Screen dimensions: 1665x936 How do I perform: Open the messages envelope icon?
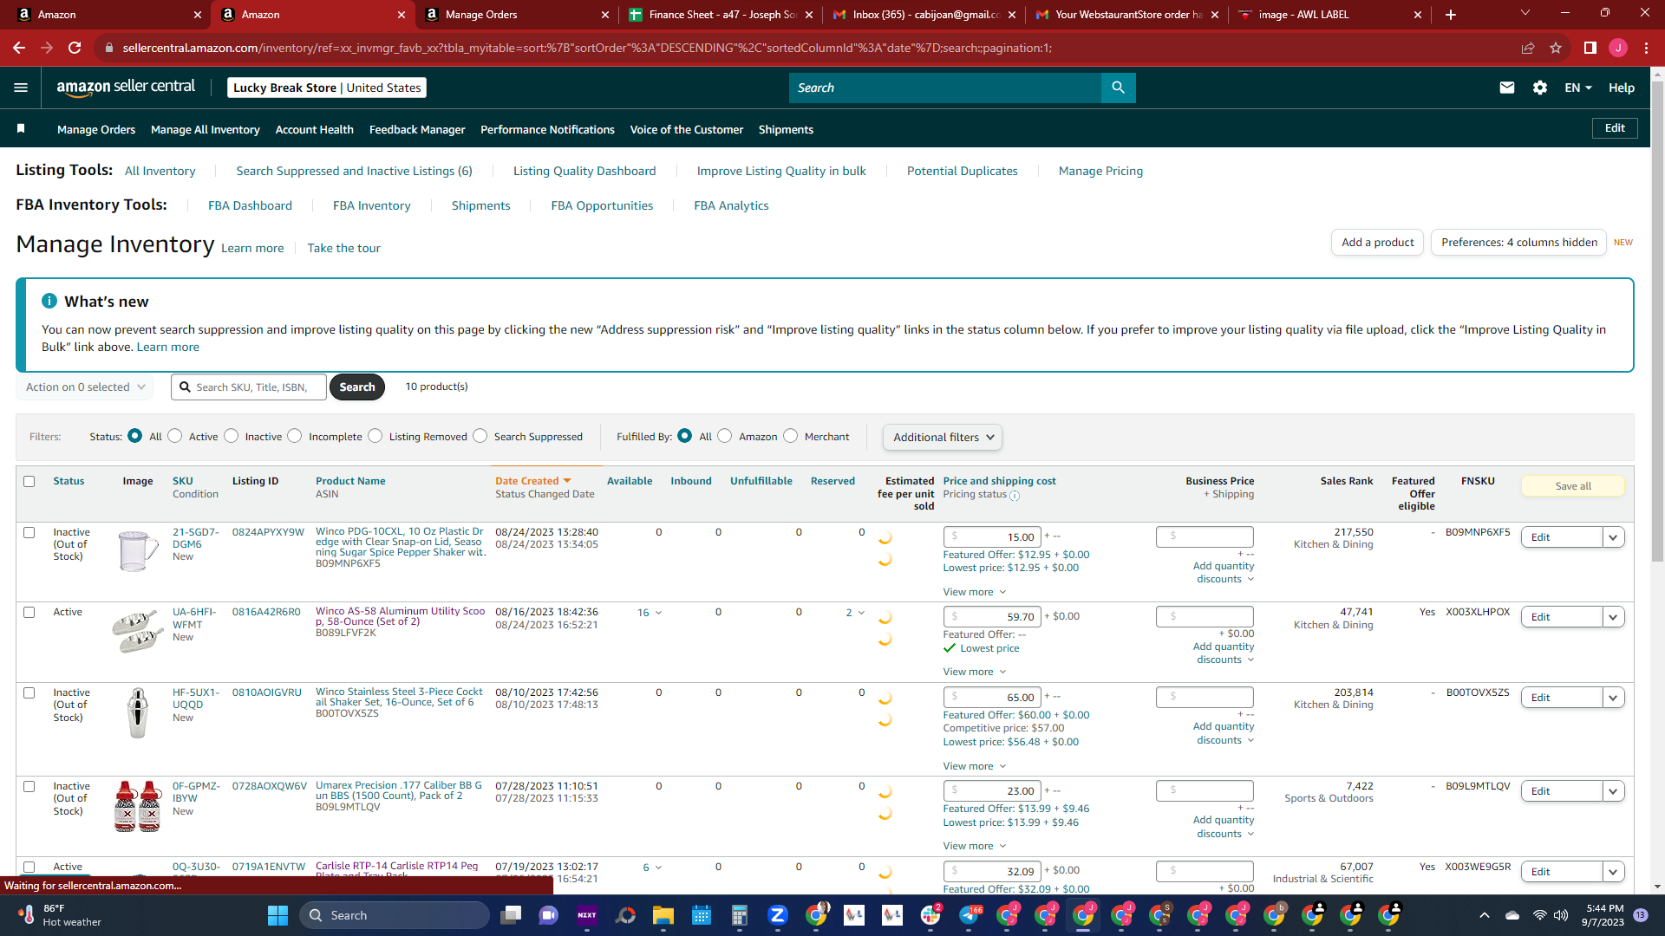(x=1507, y=88)
